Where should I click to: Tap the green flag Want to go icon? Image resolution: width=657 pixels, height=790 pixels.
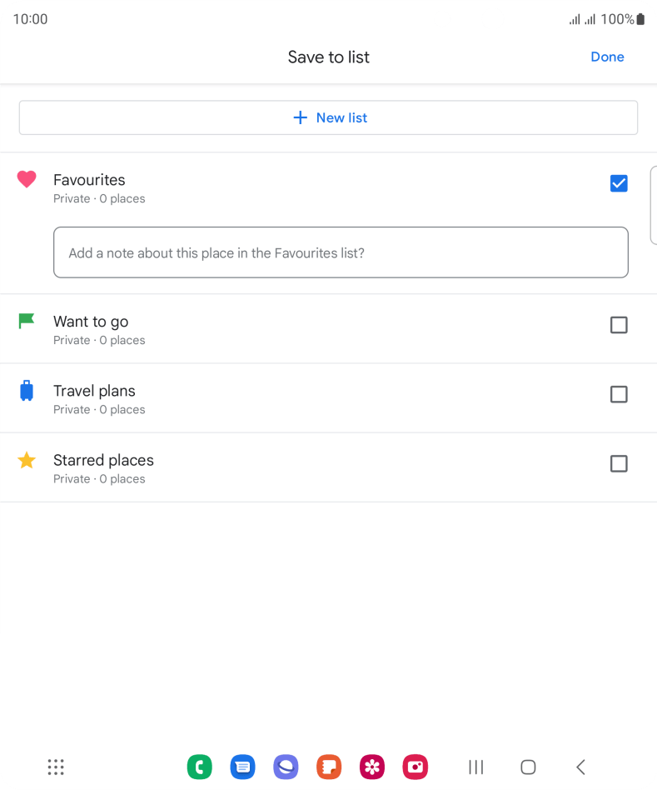(x=26, y=321)
